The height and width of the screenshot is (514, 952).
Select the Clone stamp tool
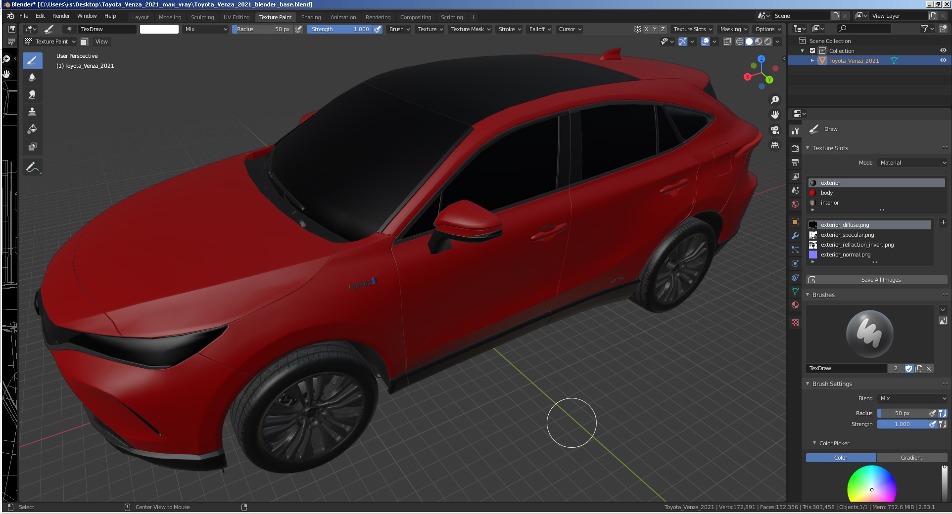point(32,112)
